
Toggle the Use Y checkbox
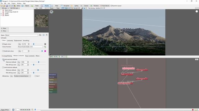(x=35, y=76)
